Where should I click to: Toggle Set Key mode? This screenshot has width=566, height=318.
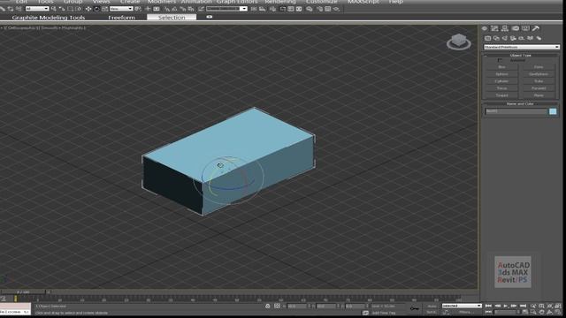[x=431, y=312]
